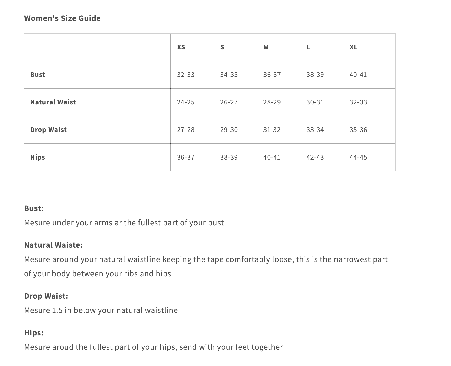Select the L size column header
The width and height of the screenshot is (451, 366).
point(308,47)
